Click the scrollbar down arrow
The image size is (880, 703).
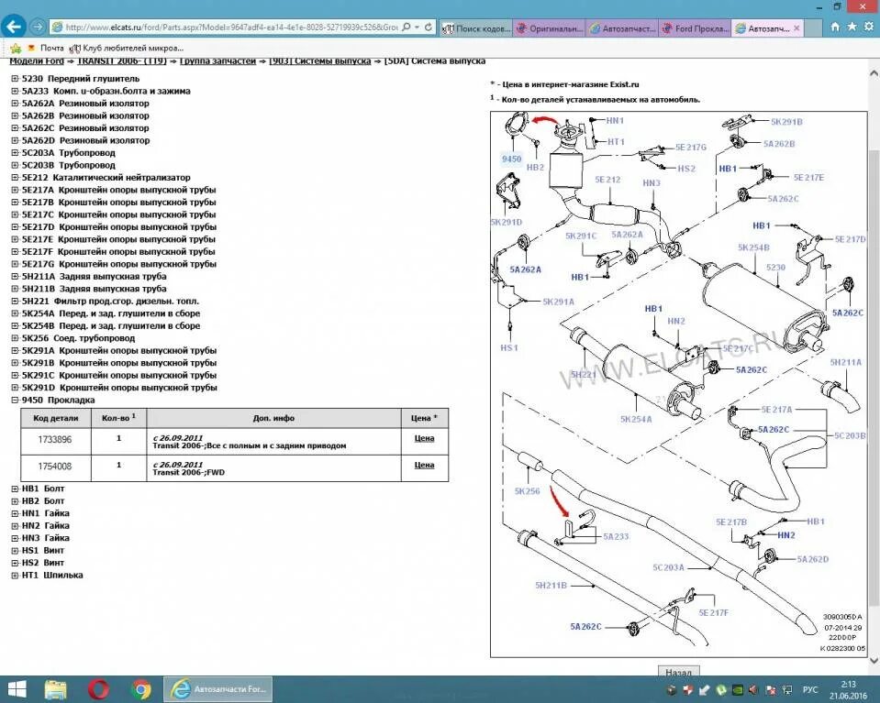point(874,661)
